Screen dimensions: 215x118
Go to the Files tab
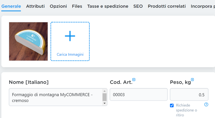(77, 6)
